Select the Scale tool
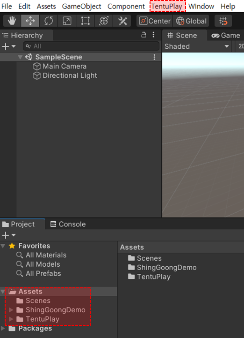Viewport: 244px width, 338px height. tap(67, 21)
